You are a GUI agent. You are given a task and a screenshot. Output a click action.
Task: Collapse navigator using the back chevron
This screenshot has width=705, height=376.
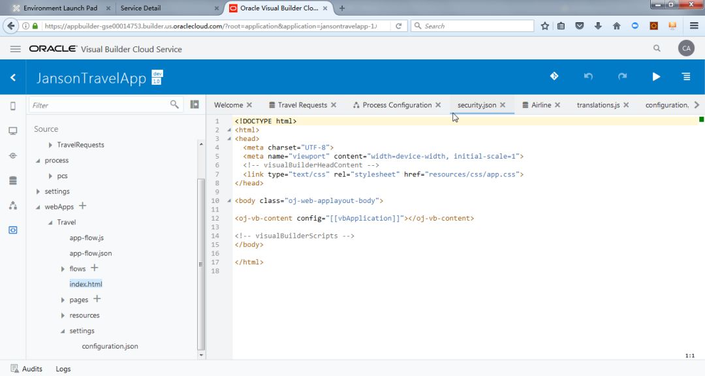(x=13, y=78)
